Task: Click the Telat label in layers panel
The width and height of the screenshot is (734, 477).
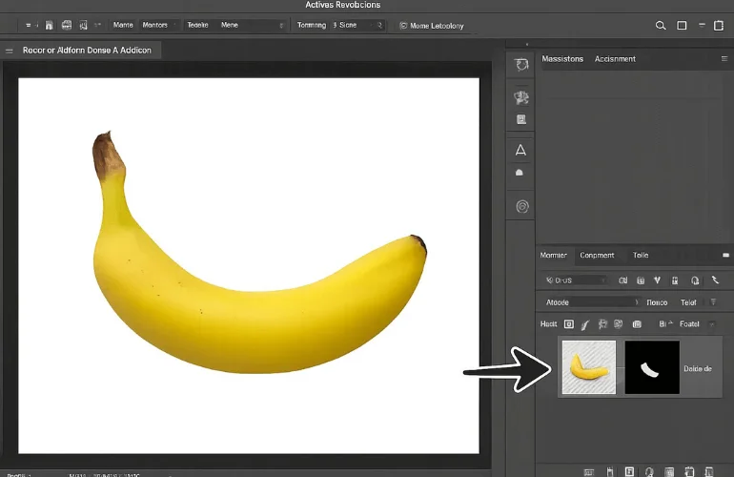Action: pos(688,302)
